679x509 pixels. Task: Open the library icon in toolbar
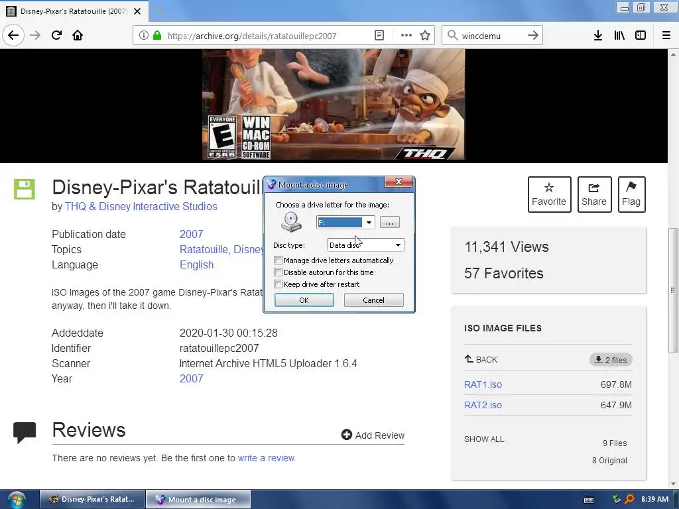tap(619, 36)
